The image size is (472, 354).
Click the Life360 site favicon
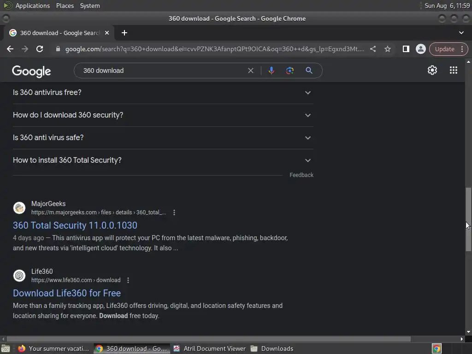pyautogui.click(x=19, y=276)
